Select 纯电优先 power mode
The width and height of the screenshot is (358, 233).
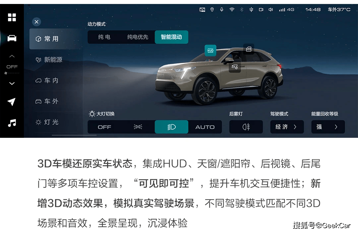point(138,37)
